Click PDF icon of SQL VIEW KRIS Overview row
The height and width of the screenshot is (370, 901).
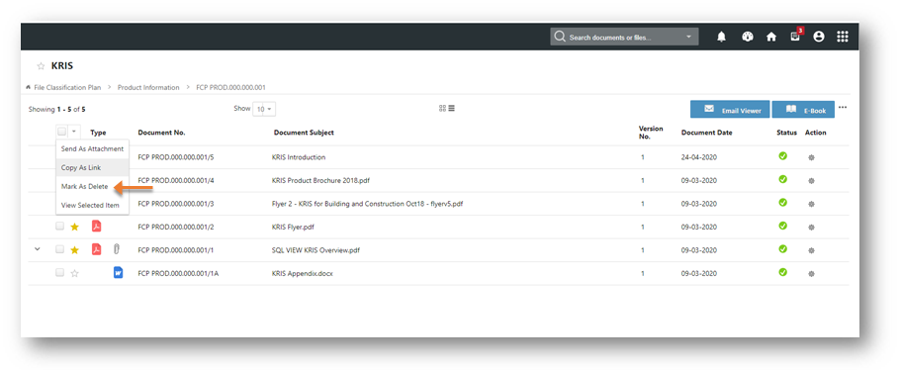(97, 249)
